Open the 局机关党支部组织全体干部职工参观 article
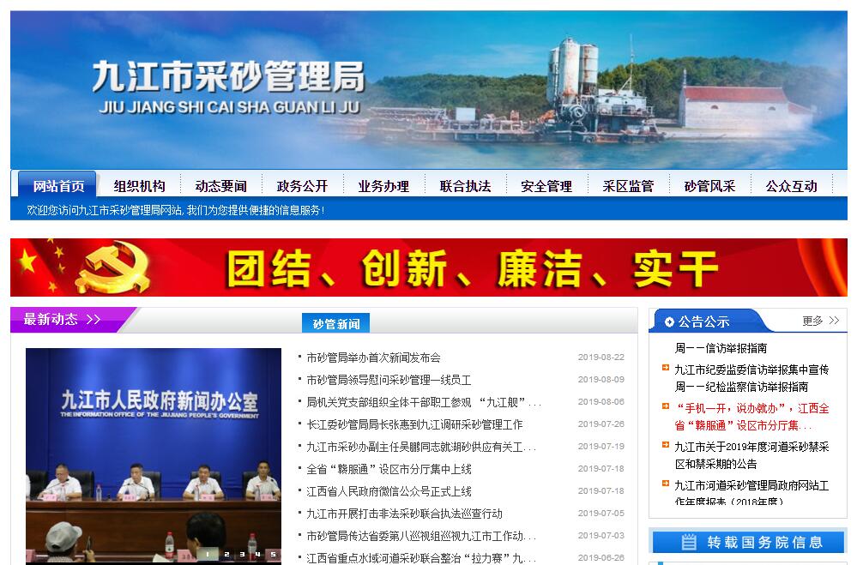Viewport: 857px width, 565px height. (x=424, y=403)
